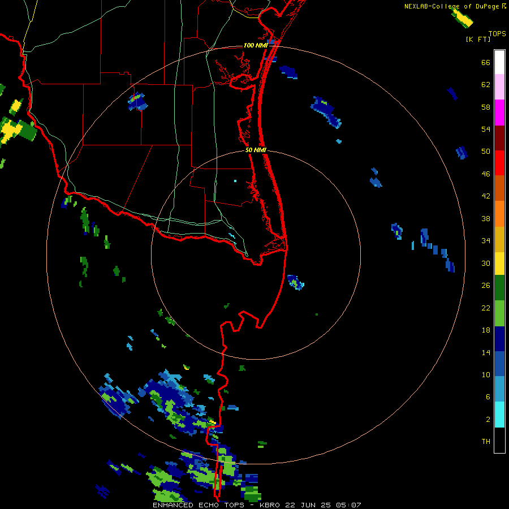Click the TH threshold legend label
This screenshot has width=509, height=509.
click(x=486, y=442)
